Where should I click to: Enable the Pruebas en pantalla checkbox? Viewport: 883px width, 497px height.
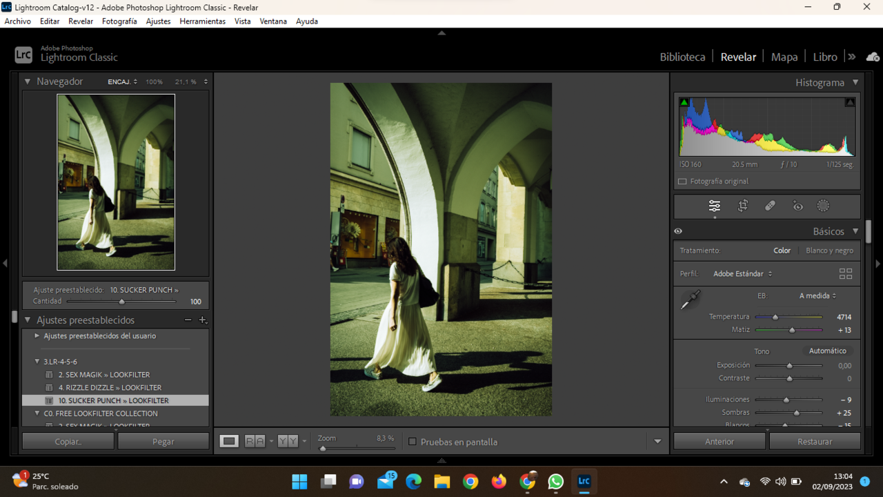click(x=413, y=442)
